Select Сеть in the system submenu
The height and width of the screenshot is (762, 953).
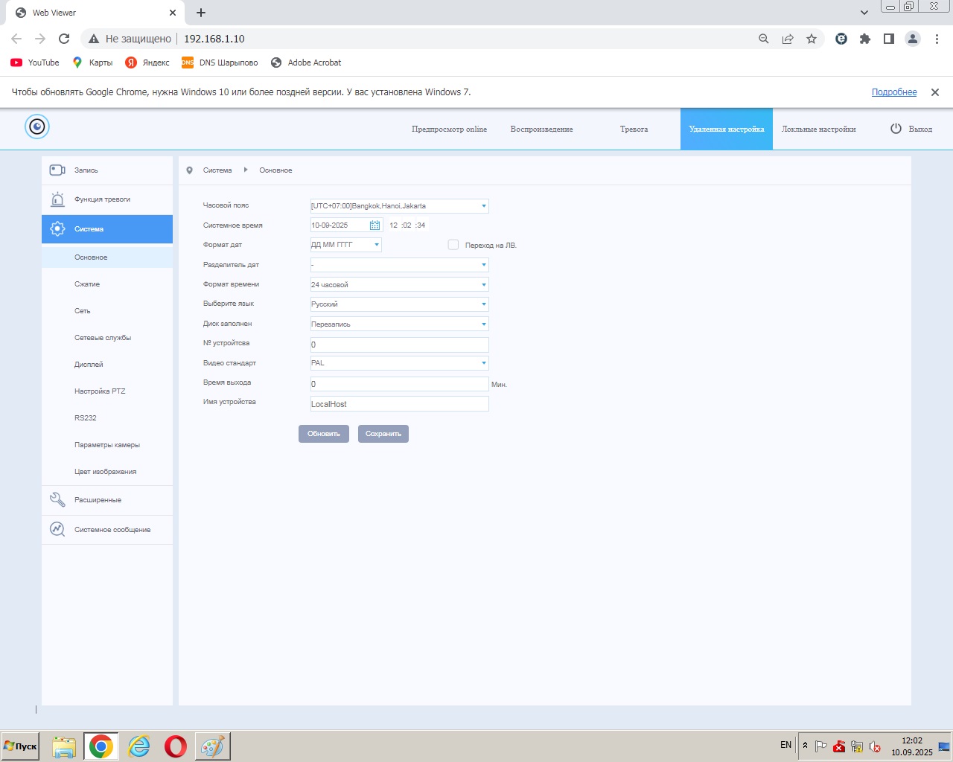pos(83,311)
